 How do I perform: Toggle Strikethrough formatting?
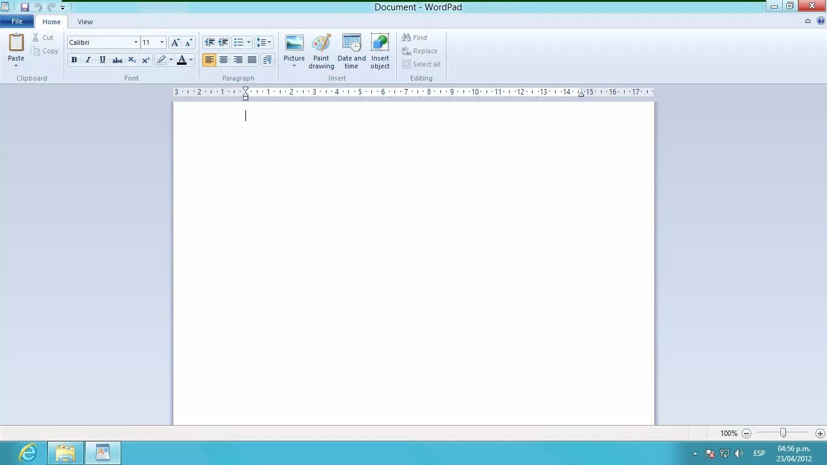point(118,60)
